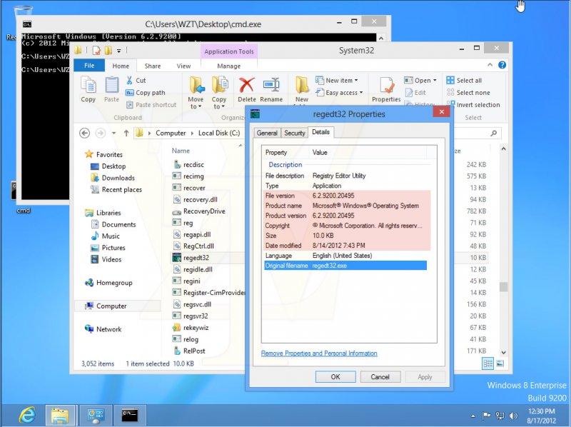This screenshot has height=427, width=571.
Task: Switch to the General tab
Action: (x=267, y=133)
